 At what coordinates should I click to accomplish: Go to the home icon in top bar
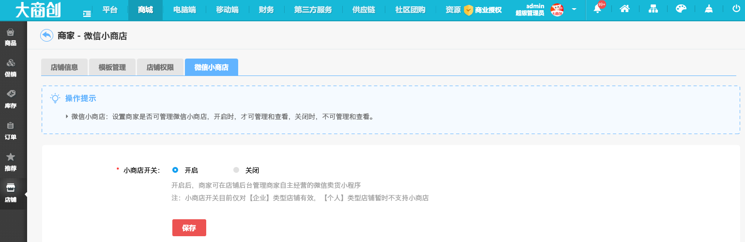click(624, 9)
